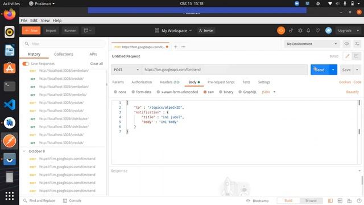Open Firefox from the dock
Screen dimensions: 364x205
coord(10,14)
